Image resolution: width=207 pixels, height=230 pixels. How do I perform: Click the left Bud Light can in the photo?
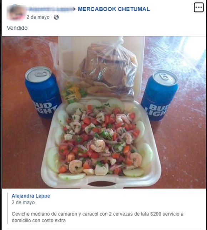42,93
